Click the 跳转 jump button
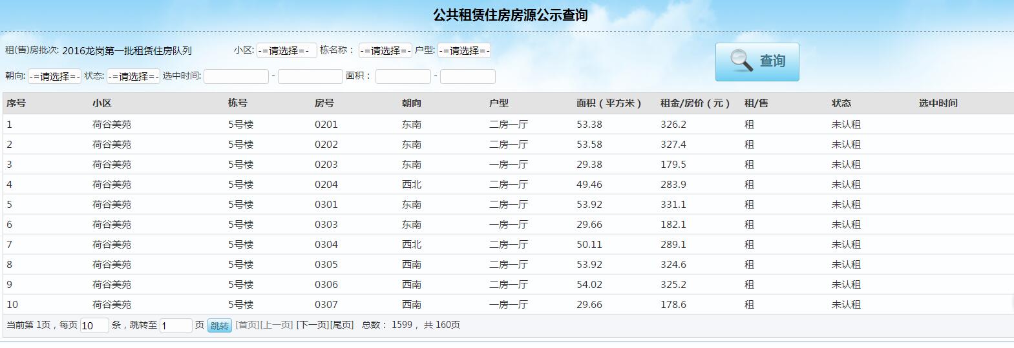 (220, 326)
